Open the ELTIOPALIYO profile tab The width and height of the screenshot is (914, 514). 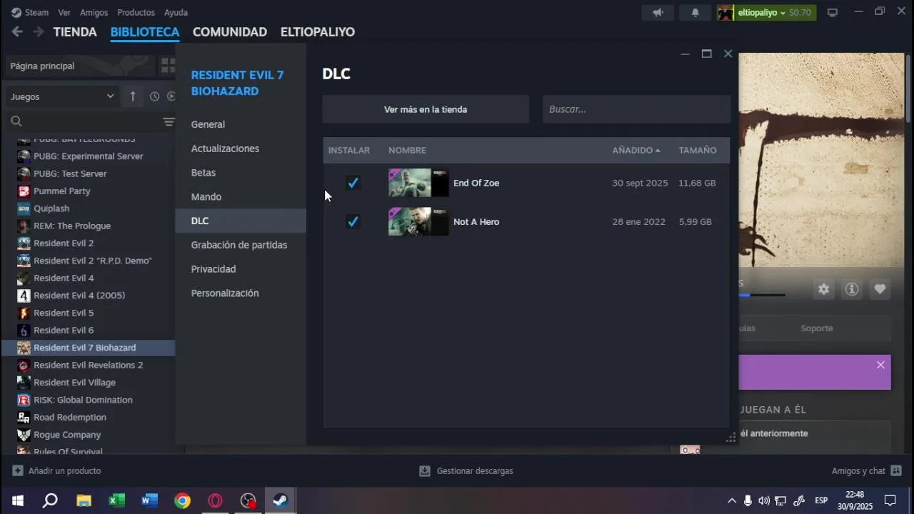click(318, 31)
